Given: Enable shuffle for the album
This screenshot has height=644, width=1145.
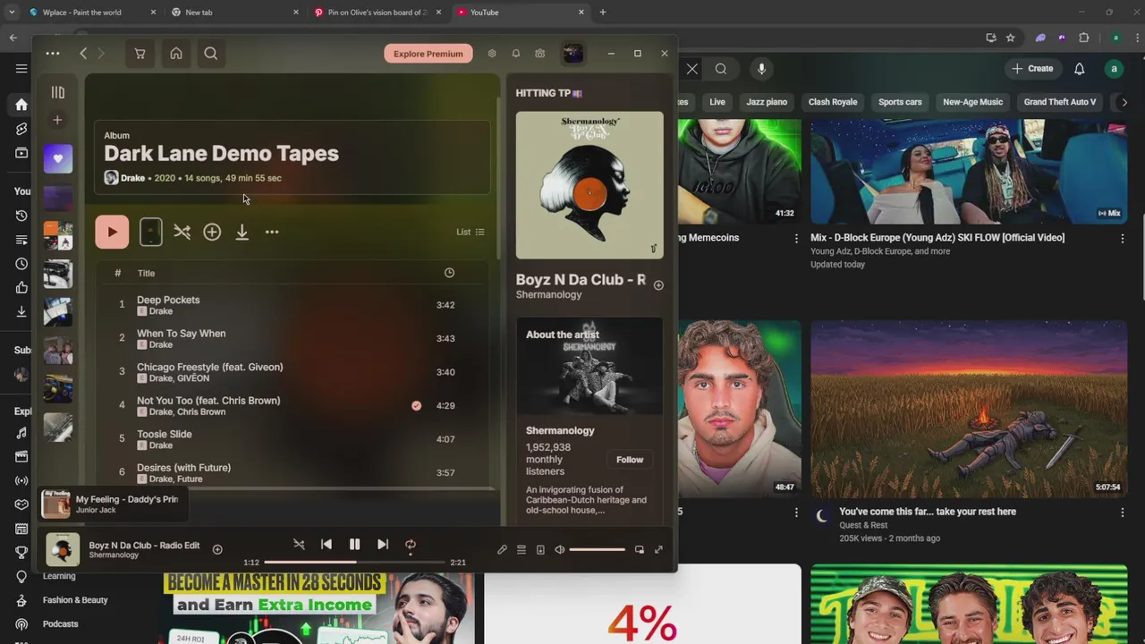Looking at the screenshot, I should [182, 233].
